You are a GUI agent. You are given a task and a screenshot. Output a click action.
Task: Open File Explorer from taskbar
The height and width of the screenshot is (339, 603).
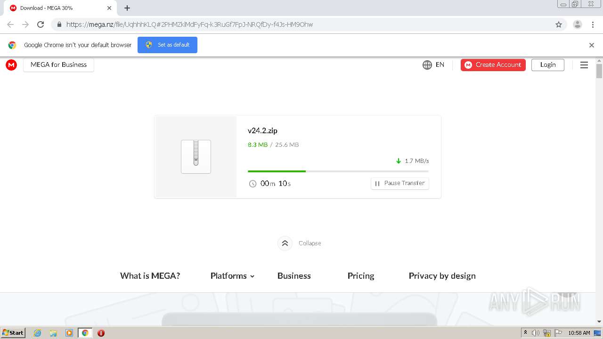click(x=53, y=333)
